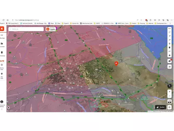Open the Vendors bookmarks folder

(133, 23)
